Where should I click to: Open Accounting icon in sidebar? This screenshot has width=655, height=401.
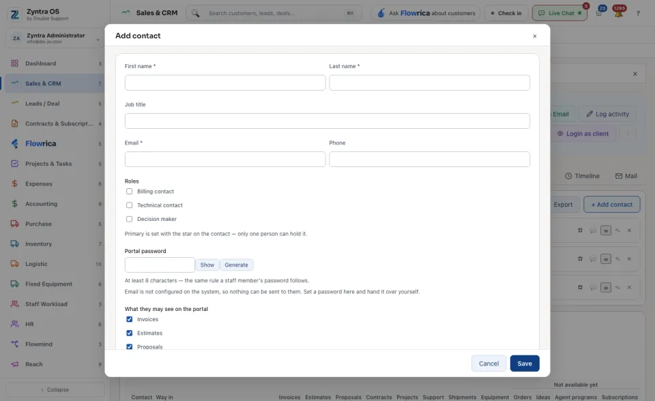(x=14, y=203)
